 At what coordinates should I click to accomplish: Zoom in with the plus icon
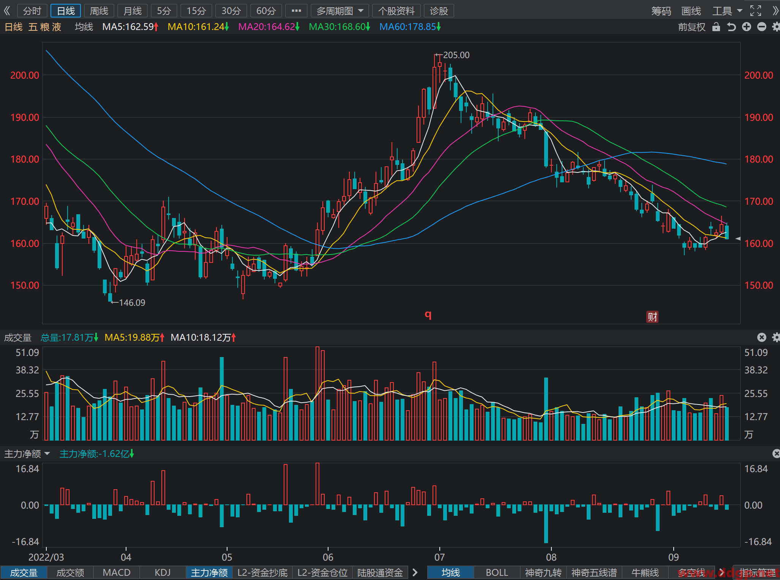746,27
